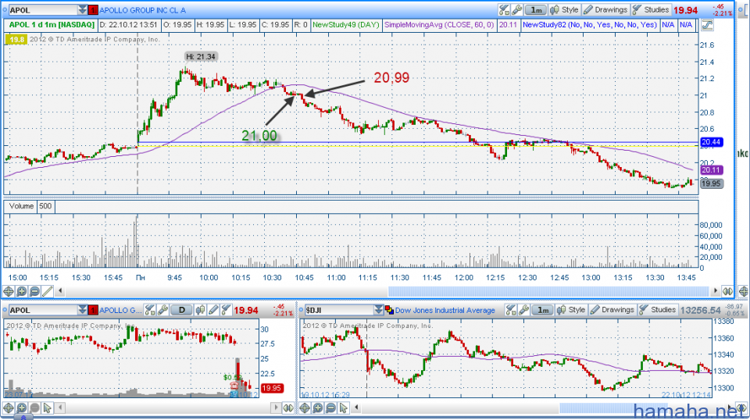Click the scissors/share icon in $DJI chart toolbar
This screenshot has height=420, width=750.
point(511,310)
